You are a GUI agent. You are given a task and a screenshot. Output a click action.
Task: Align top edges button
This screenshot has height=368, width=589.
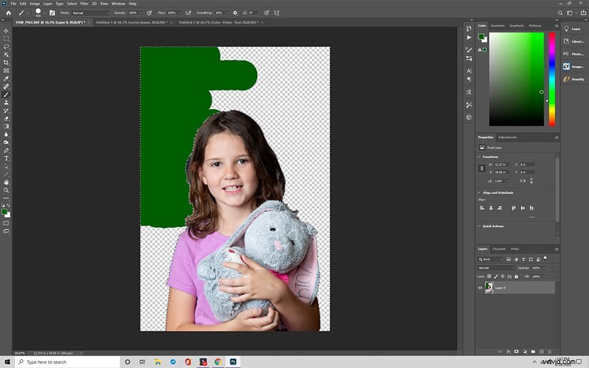click(514, 208)
